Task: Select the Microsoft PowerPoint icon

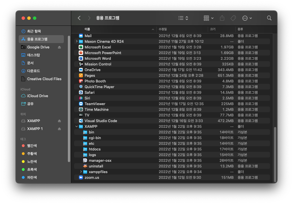Action: point(81,53)
